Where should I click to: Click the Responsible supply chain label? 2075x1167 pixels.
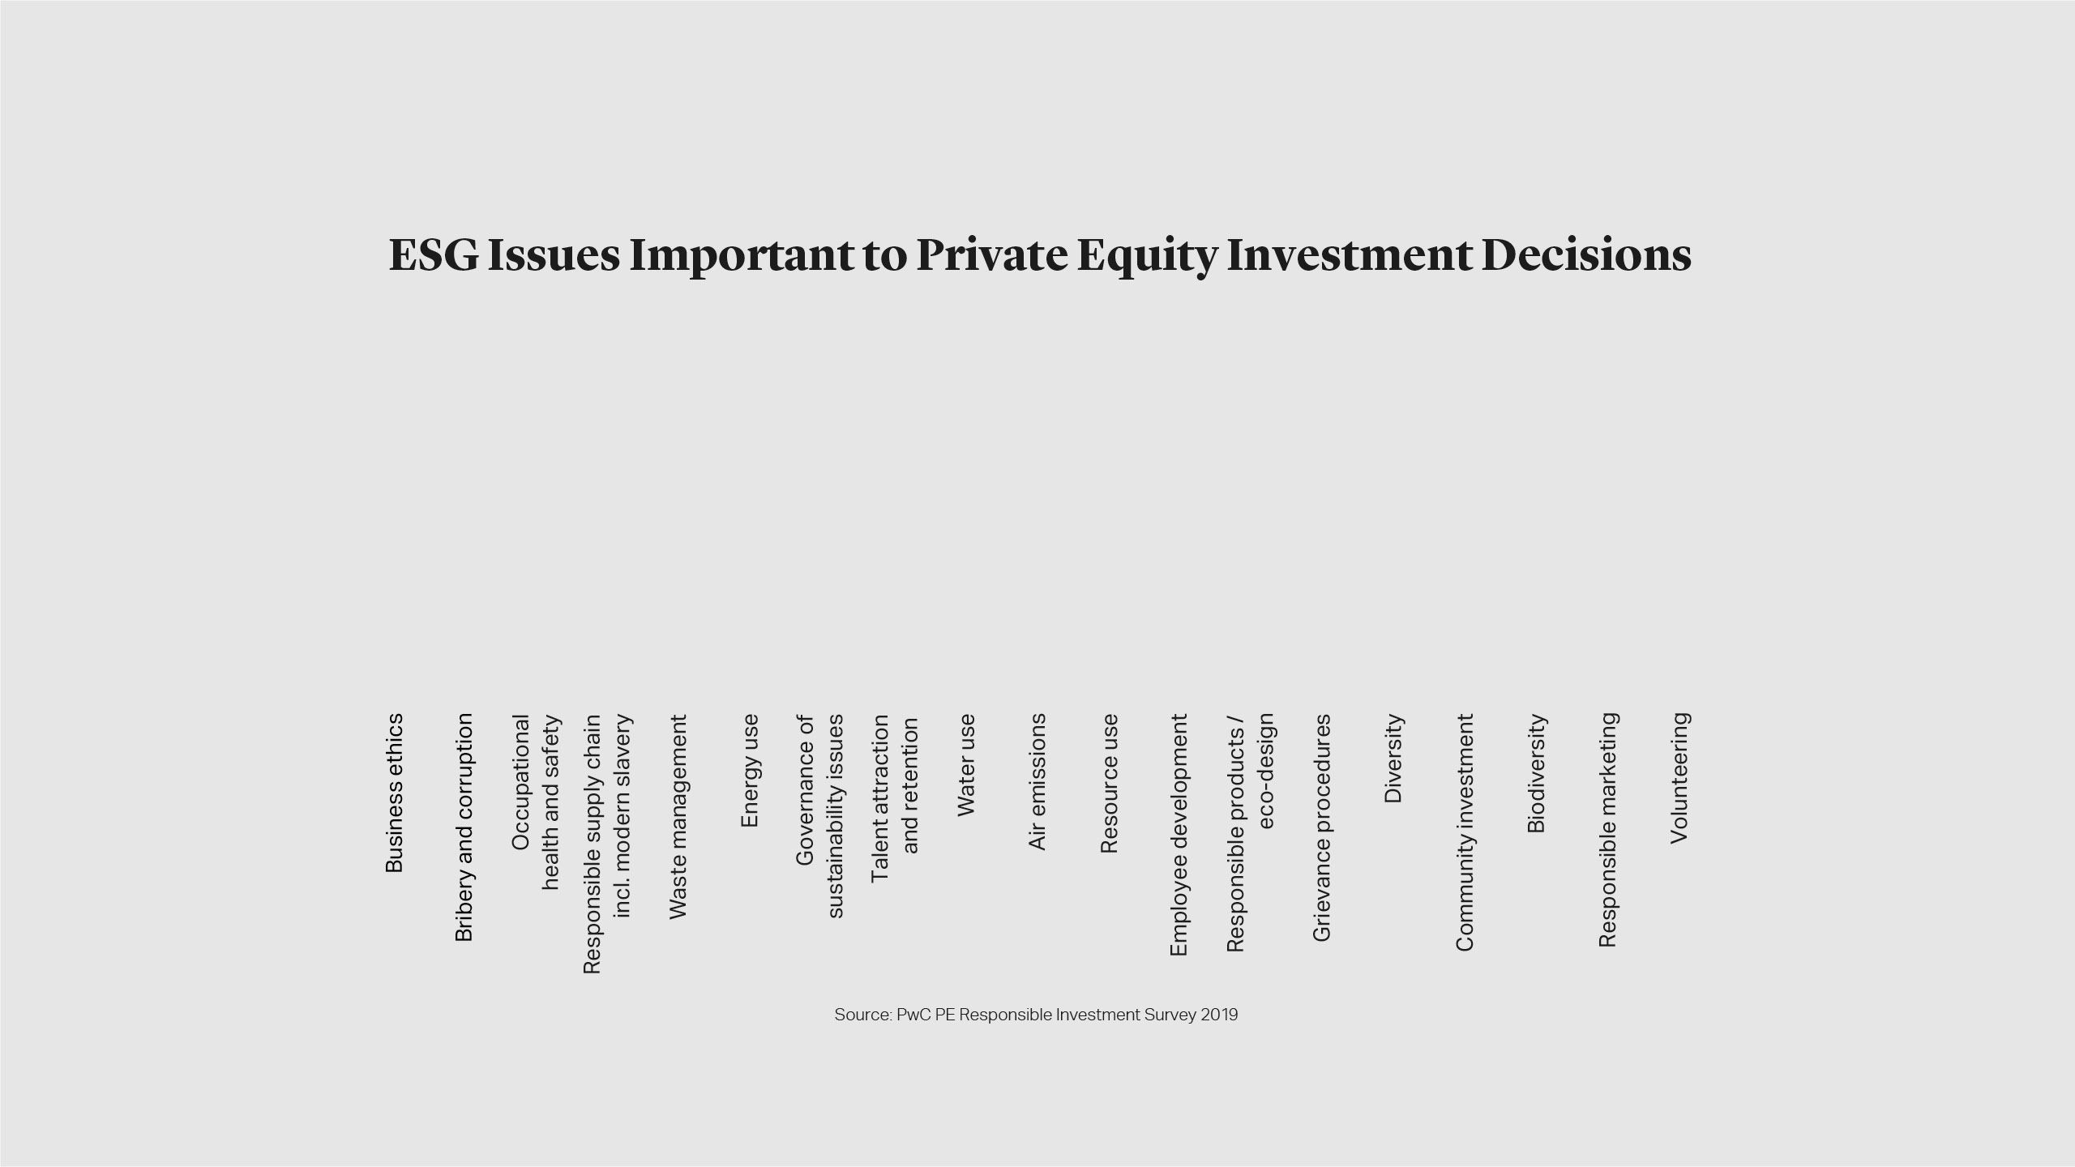click(607, 843)
